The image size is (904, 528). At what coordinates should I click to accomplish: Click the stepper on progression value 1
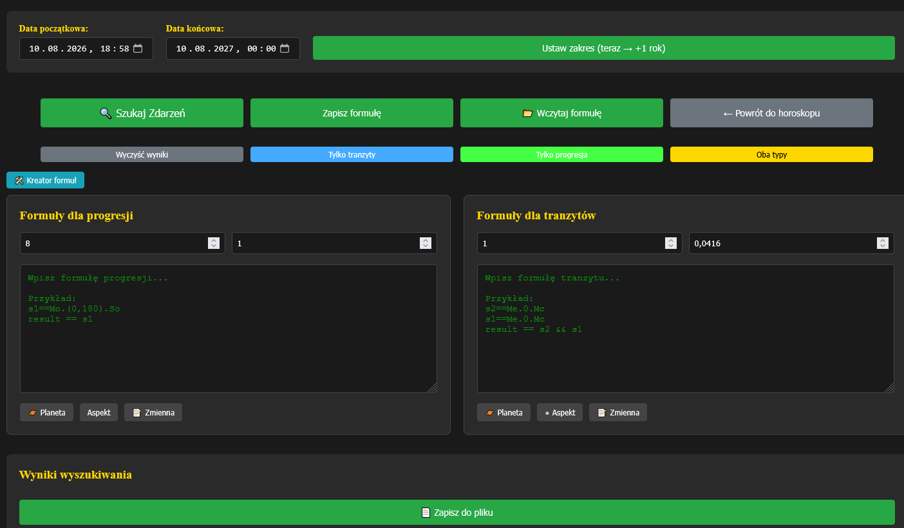click(x=425, y=243)
